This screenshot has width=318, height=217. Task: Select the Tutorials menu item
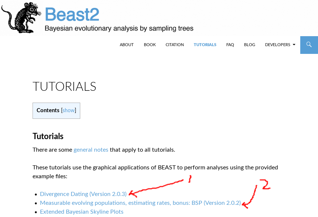click(x=205, y=45)
